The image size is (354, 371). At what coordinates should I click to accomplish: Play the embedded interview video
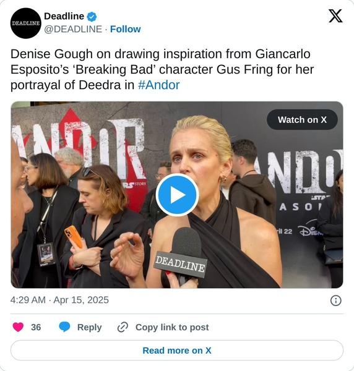[x=177, y=195]
